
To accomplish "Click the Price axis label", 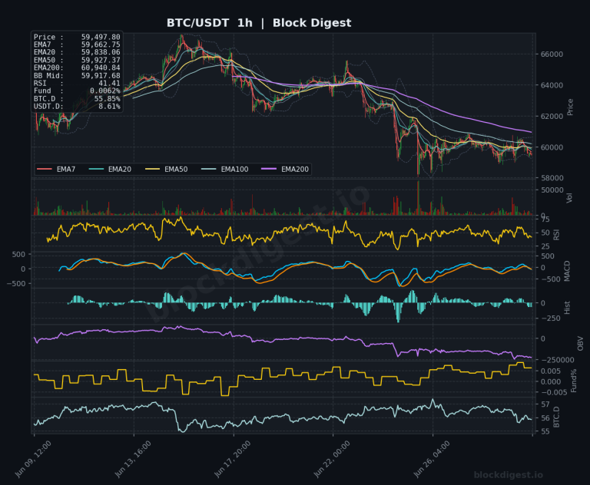I will pos(570,107).
